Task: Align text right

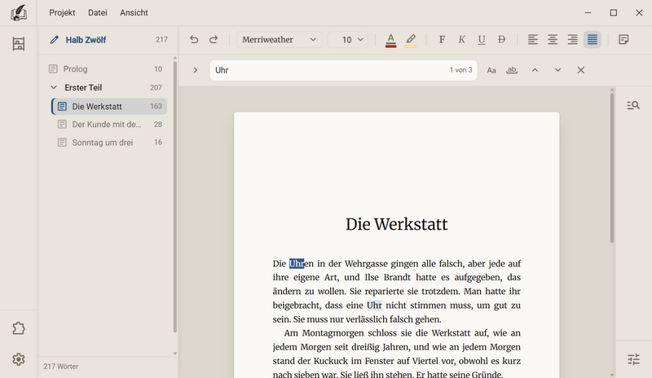Action: 573,39
